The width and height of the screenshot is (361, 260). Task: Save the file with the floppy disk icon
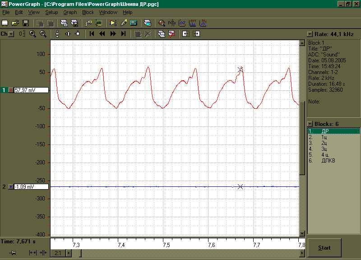(26, 23)
